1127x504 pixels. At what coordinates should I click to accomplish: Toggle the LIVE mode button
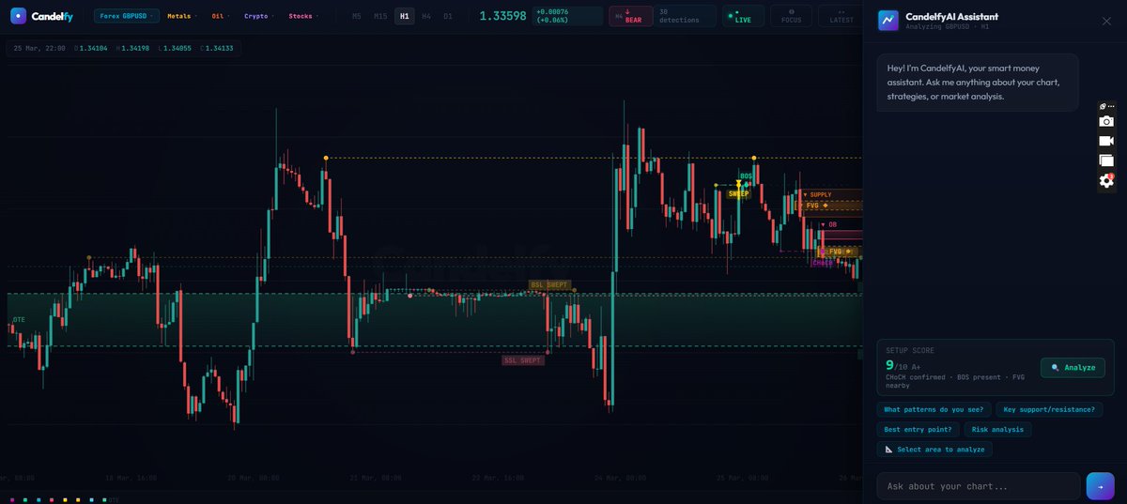pos(743,16)
